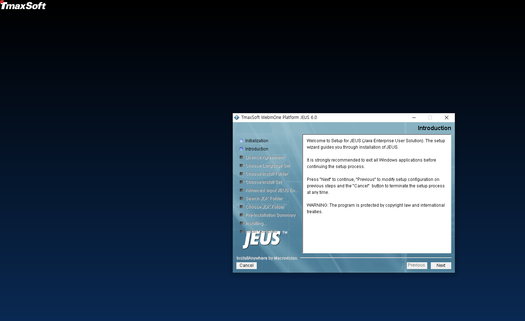Click the Search JDK Folder bullet icon
This screenshot has height=321, width=525.
click(x=241, y=198)
